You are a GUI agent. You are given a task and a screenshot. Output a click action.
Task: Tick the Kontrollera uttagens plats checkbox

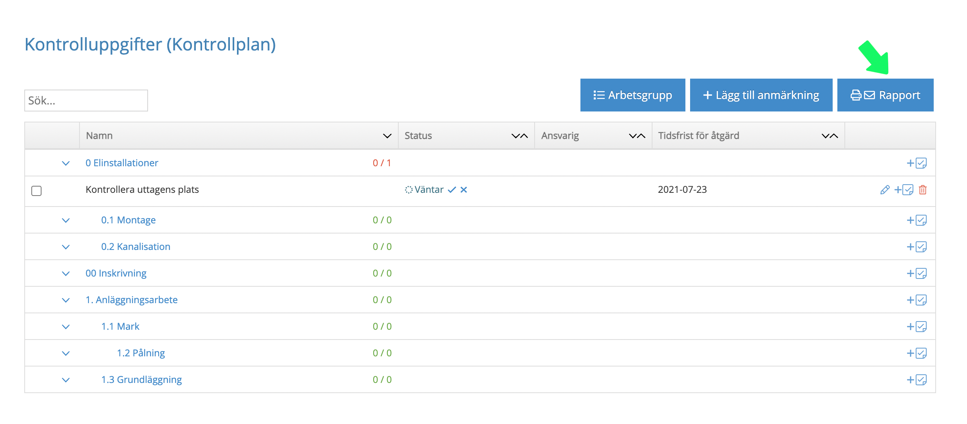[x=36, y=190]
